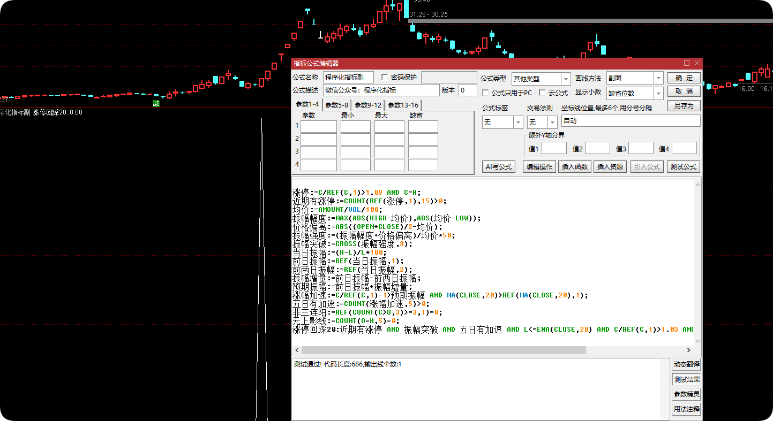Click the 确定 button

pos(684,78)
